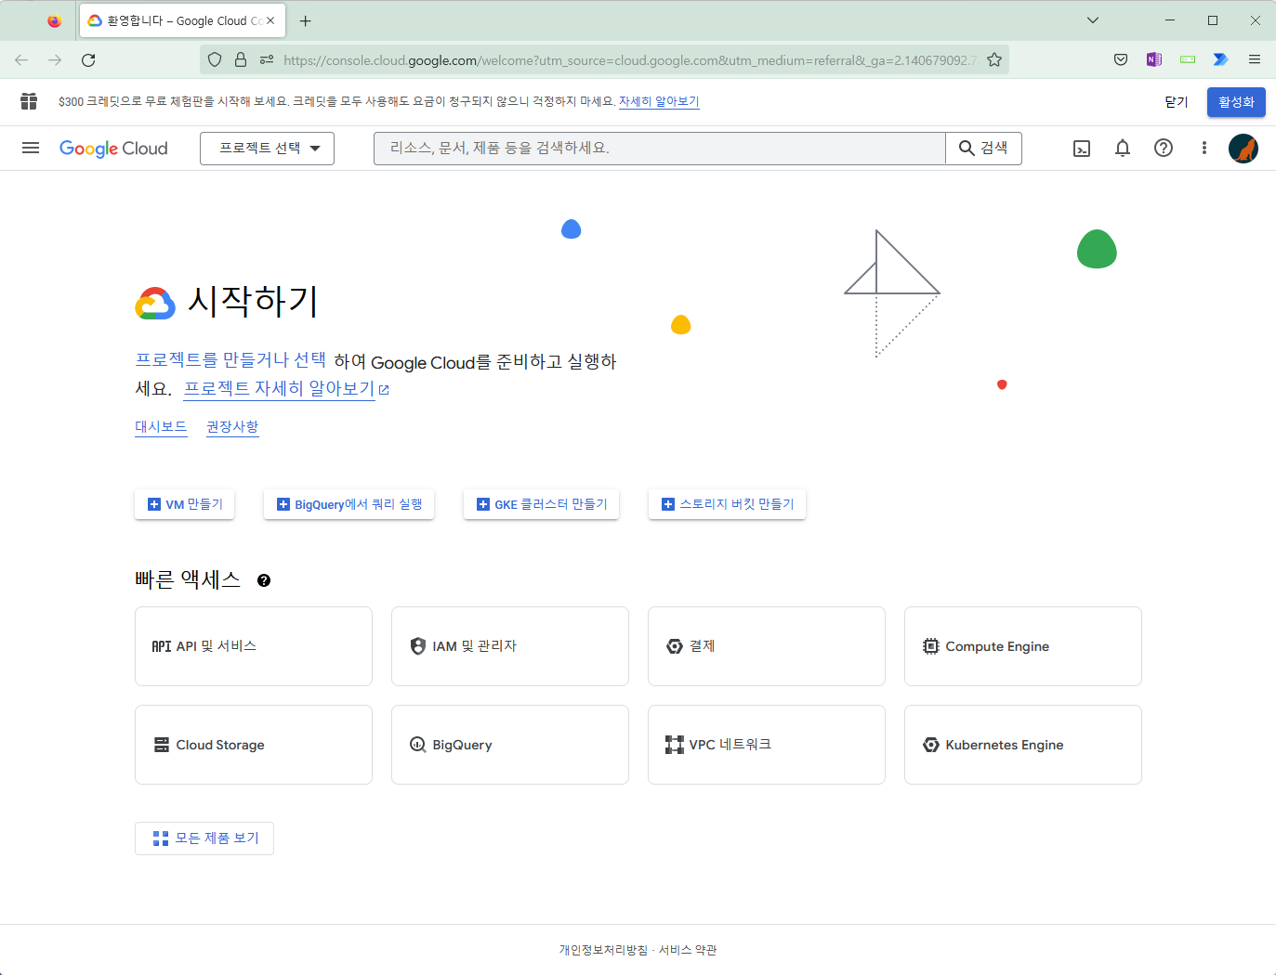Screen dimensions: 1276x975
Task: Open the three-dot settings menu
Action: (1204, 148)
